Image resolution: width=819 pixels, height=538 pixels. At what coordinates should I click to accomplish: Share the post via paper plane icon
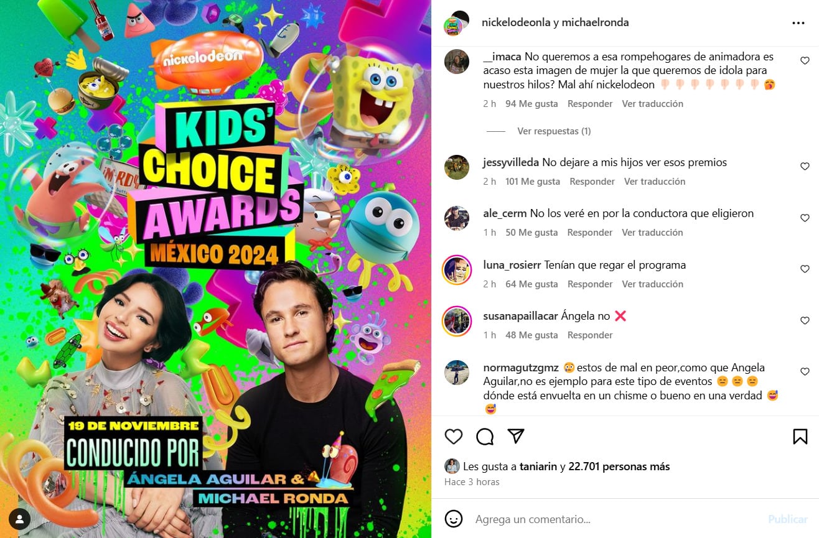pos(516,436)
